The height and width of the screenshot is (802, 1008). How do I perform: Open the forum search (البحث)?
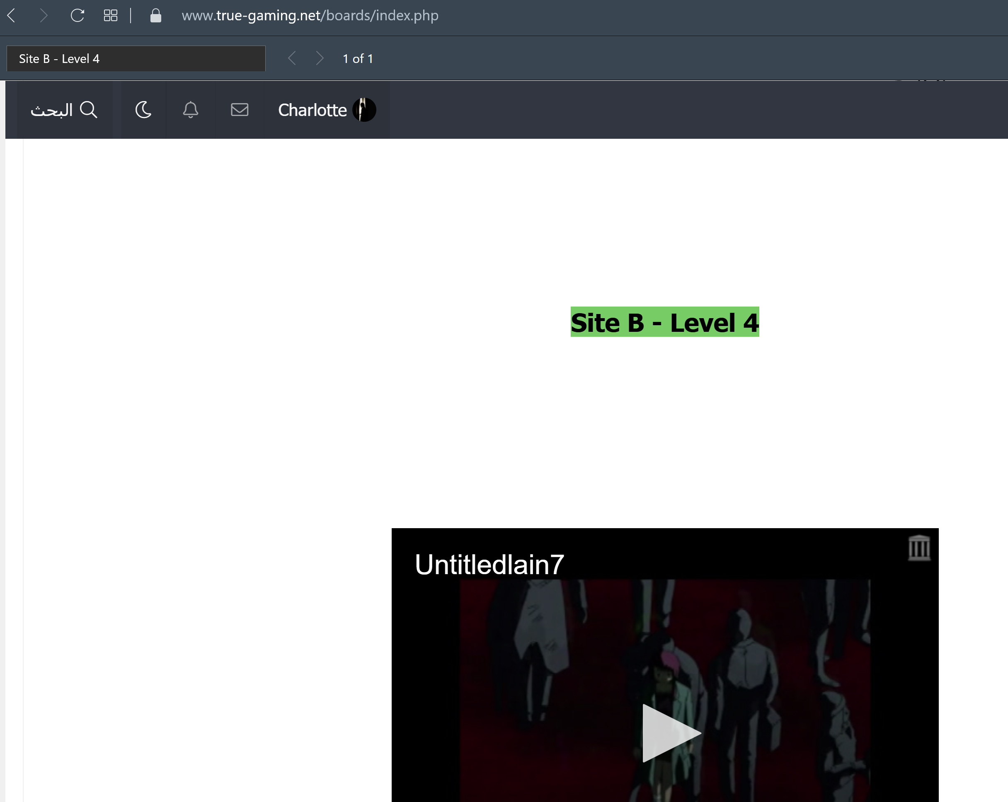(64, 110)
